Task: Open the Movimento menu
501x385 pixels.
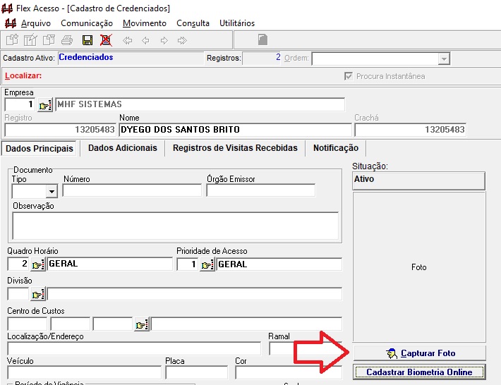Action: pos(145,23)
